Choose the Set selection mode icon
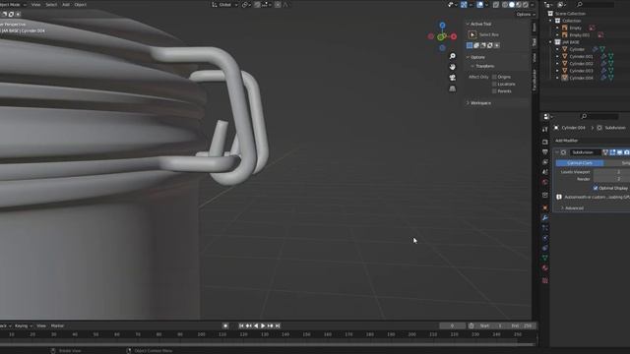The image size is (630, 354). coord(470,46)
